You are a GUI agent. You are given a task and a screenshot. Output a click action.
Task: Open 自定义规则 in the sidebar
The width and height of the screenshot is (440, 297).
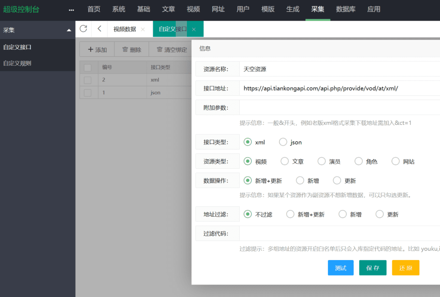[17, 63]
